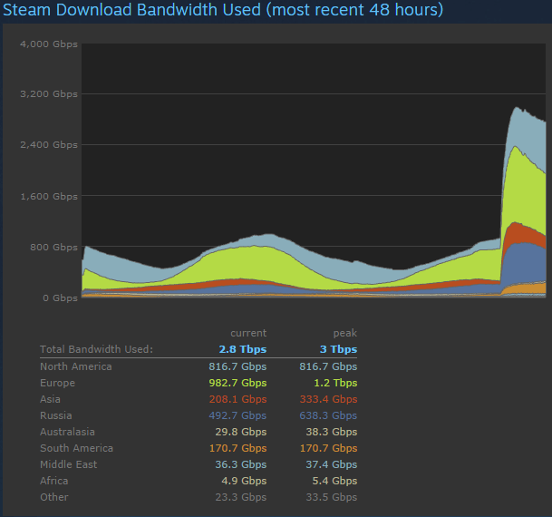Viewport: 552px width, 517px height.
Task: Click the 'Total Bandwidth Used:' label
Action: tap(96, 349)
